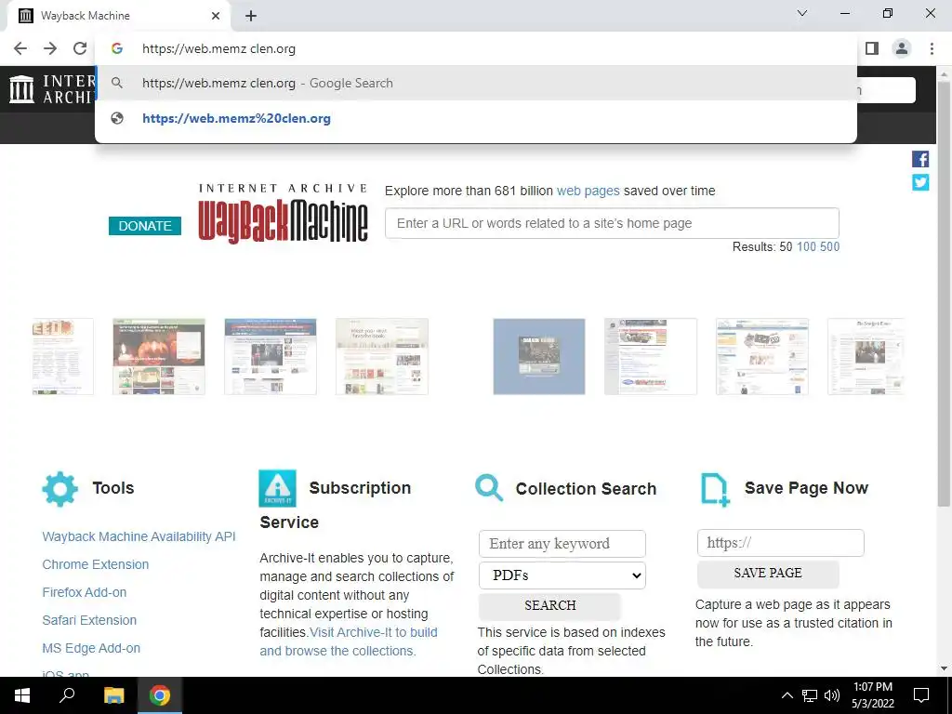The image size is (952, 714).
Task: Open the Firefox Add-on link
Action: (85, 592)
